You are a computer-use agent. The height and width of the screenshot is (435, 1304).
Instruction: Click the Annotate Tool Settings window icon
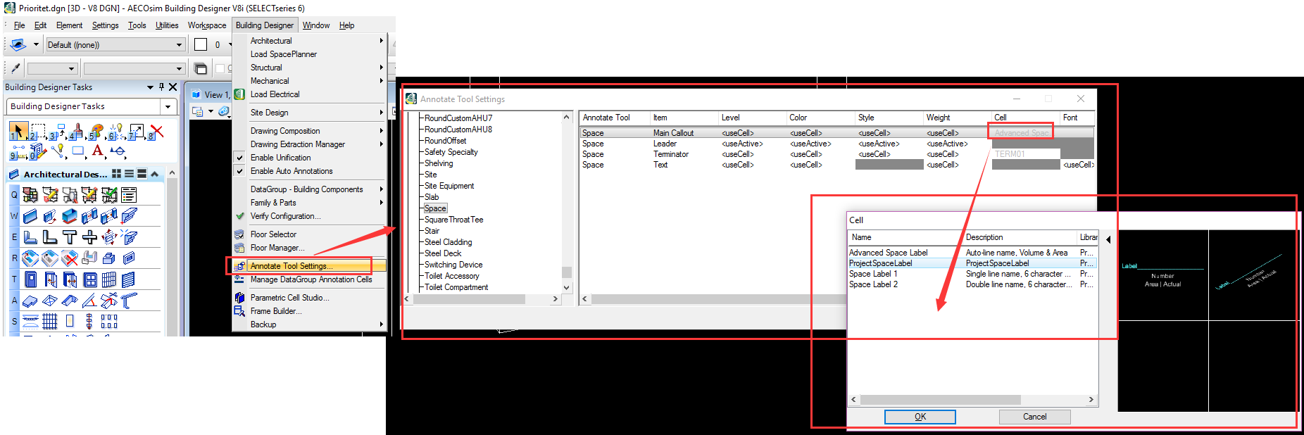click(x=411, y=99)
